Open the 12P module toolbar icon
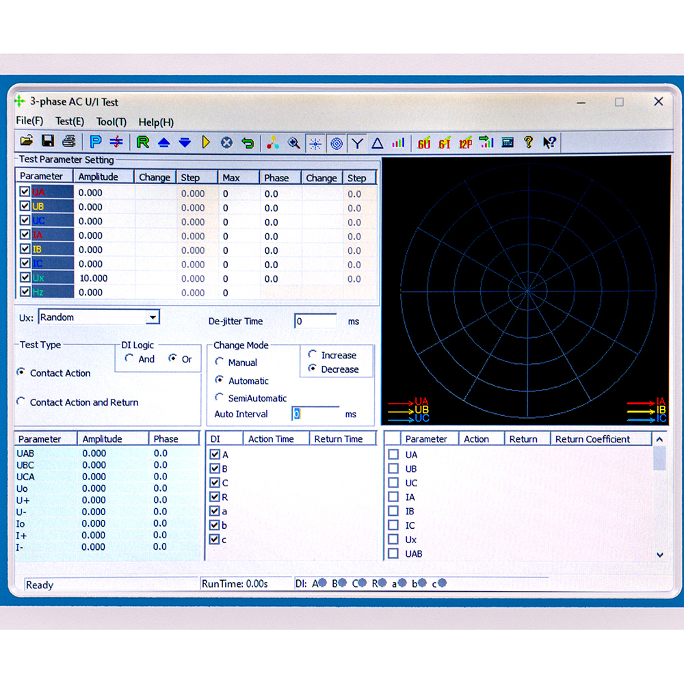684x684 pixels. 465,143
